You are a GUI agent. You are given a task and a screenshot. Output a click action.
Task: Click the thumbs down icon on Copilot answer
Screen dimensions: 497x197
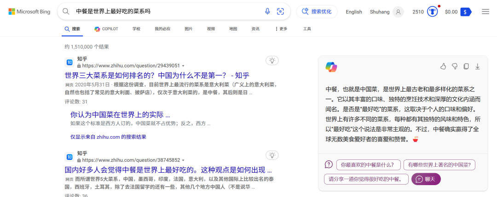[455, 66]
